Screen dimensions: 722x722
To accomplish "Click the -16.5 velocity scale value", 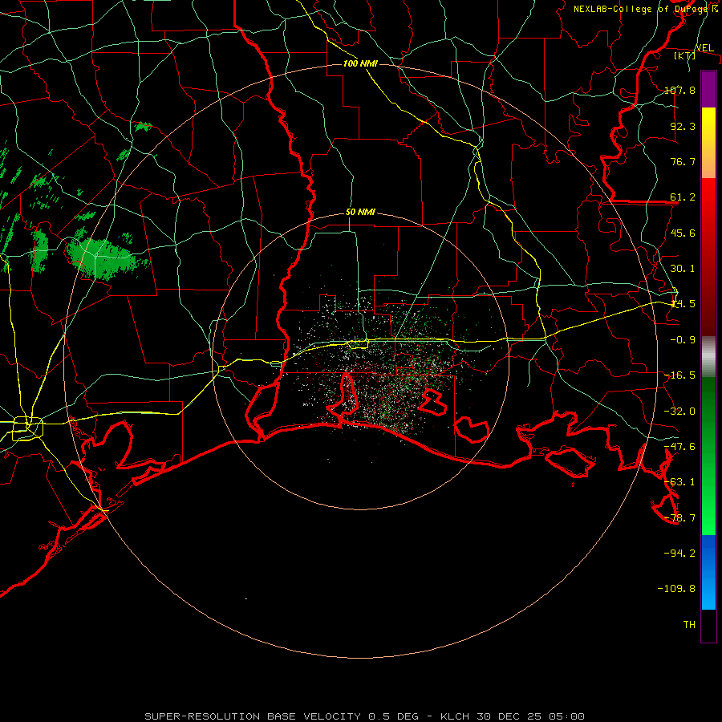I will pyautogui.click(x=679, y=375).
